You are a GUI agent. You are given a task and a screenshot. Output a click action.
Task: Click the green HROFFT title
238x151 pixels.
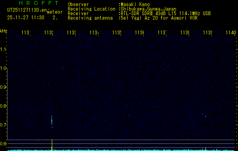pos(39,3)
